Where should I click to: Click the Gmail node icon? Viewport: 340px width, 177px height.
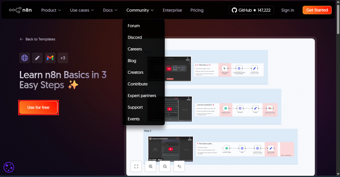pyautogui.click(x=50, y=58)
